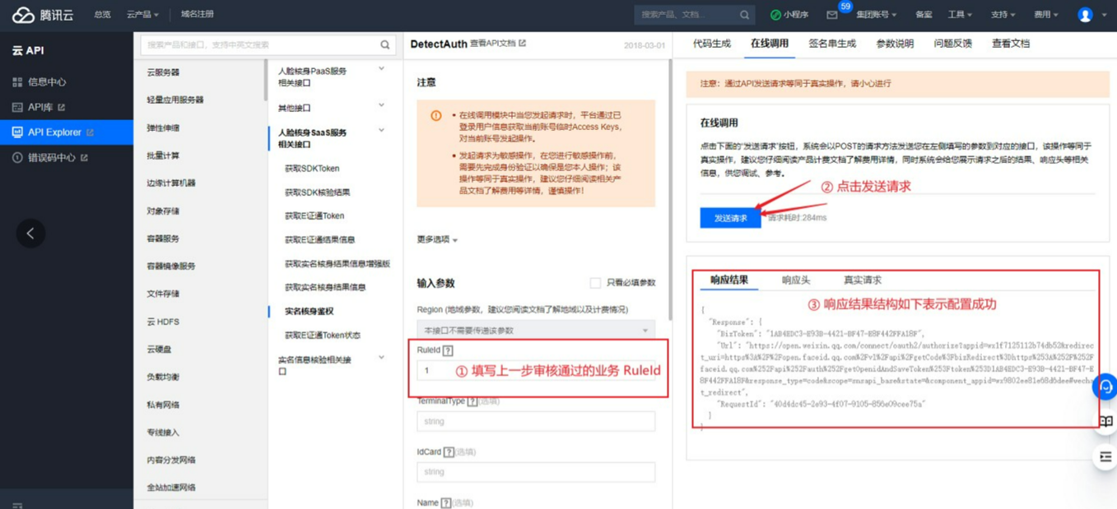
Task: Select the 实名核身鉴权 API
Action: (x=310, y=312)
